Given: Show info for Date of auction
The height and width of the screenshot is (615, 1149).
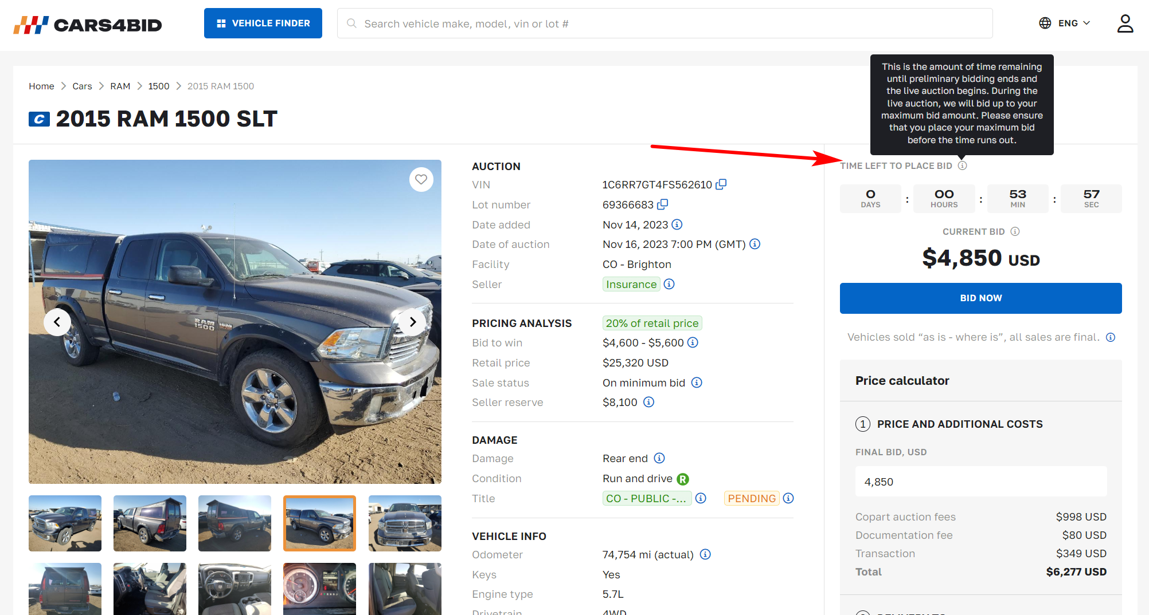Looking at the screenshot, I should pos(755,244).
